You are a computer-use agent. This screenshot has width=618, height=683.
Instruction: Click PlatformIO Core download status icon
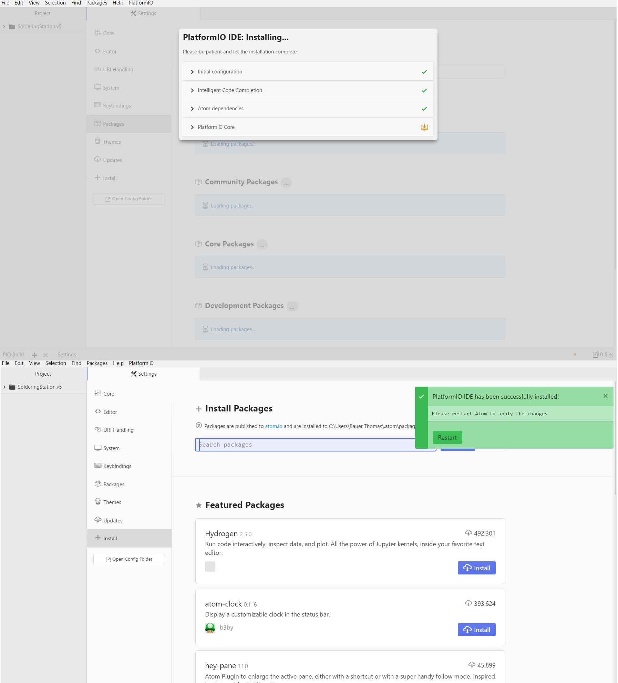pos(424,127)
